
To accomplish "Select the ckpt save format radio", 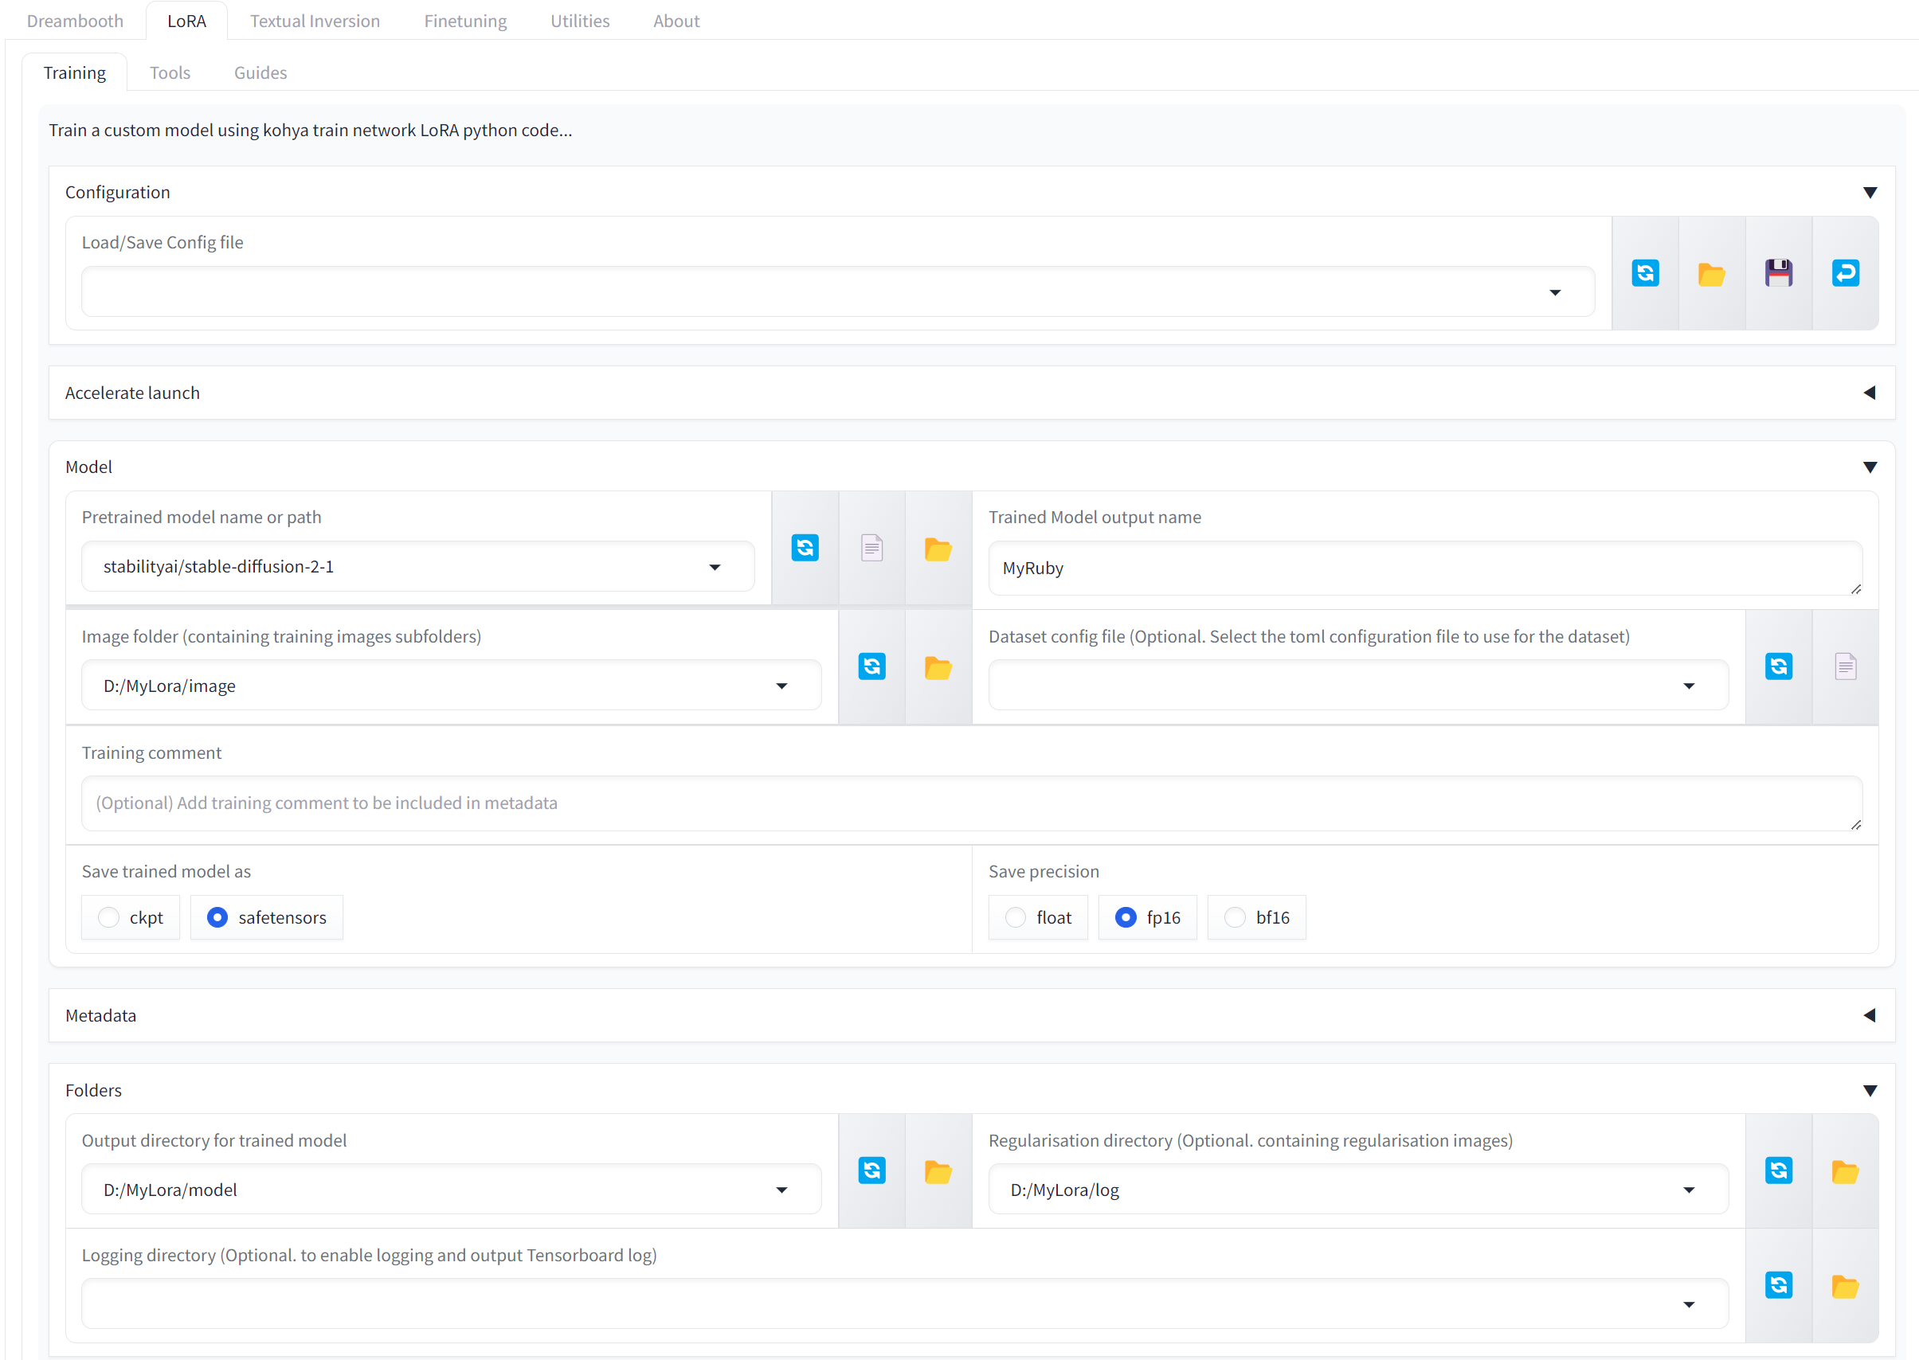I will click(109, 917).
